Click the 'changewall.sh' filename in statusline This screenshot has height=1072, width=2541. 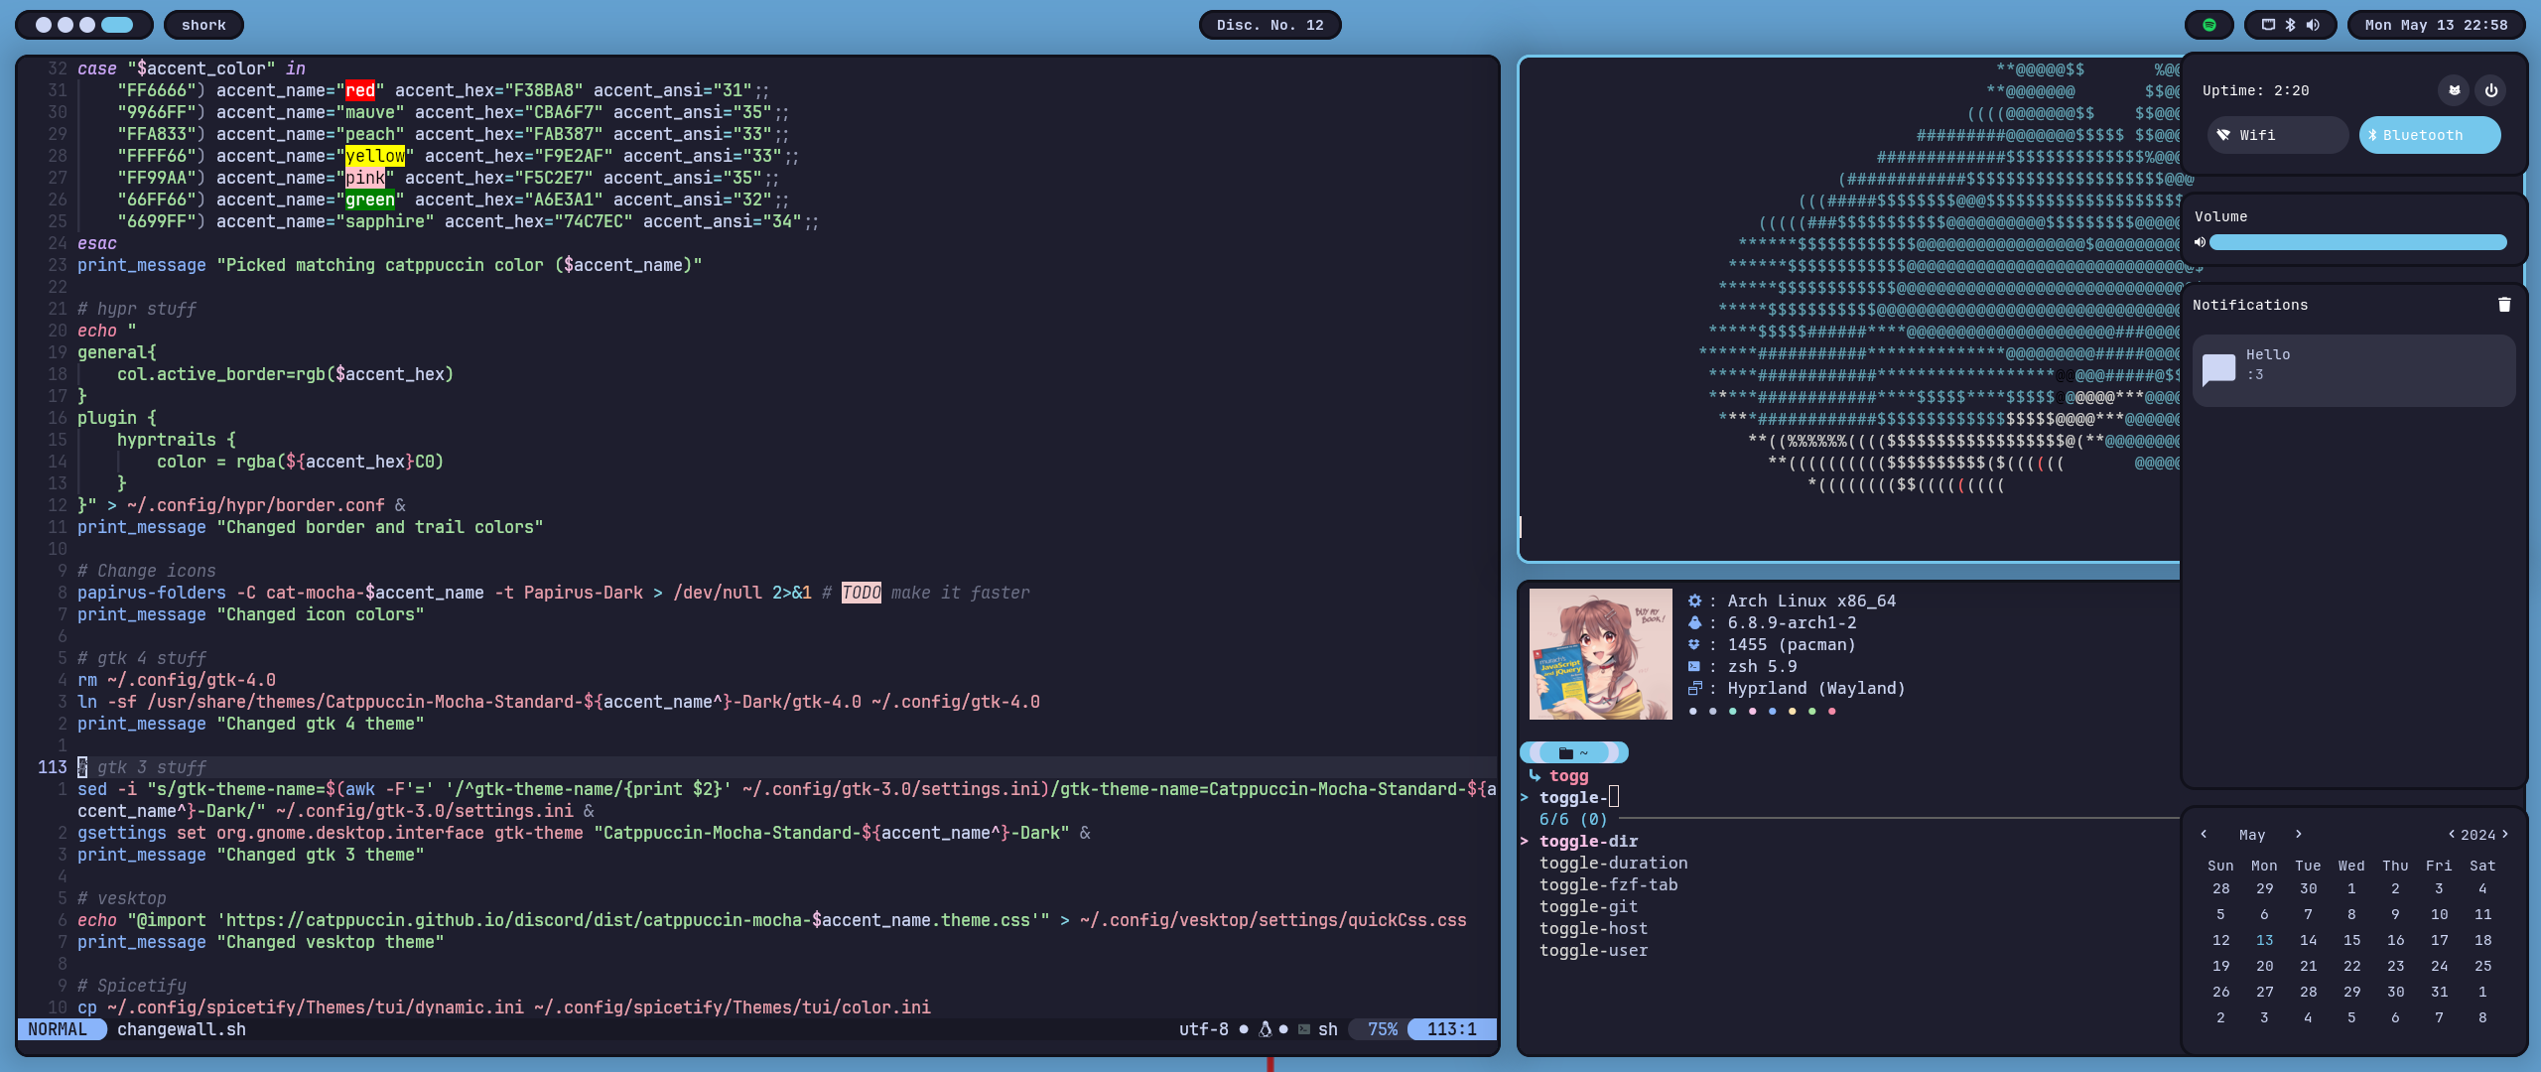point(182,1029)
